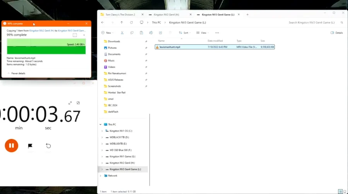Screen dimensions: 348x194
Task: Click the stopwatch keep-on-top icon
Action: (x=78, y=103)
